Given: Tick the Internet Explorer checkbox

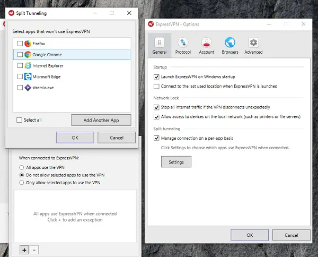Looking at the screenshot, I should [20, 65].
